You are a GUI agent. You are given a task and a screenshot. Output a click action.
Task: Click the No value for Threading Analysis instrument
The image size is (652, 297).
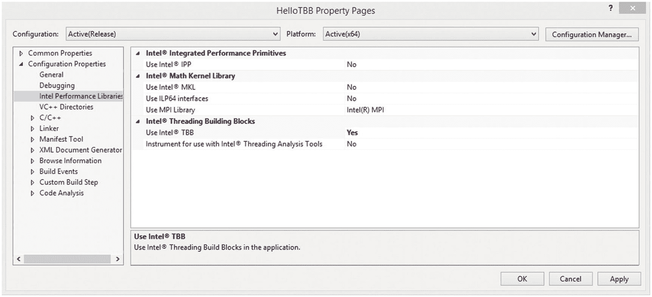pos(352,144)
